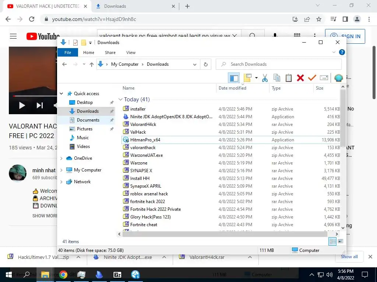The width and height of the screenshot is (377, 282).
Task: Open the View ribbon tab
Action: pos(131,53)
